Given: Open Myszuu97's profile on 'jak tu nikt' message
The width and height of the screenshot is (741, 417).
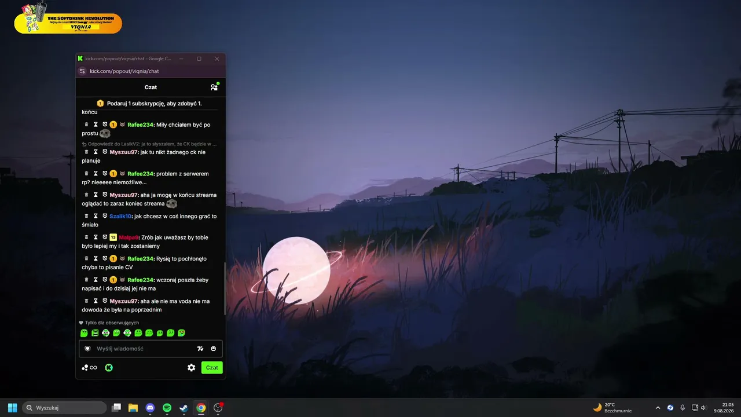Looking at the screenshot, I should click(x=124, y=152).
